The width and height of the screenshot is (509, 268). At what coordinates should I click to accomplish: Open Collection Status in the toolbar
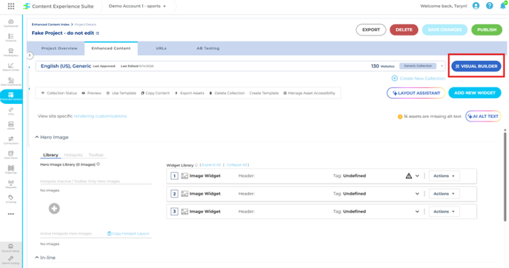click(59, 93)
